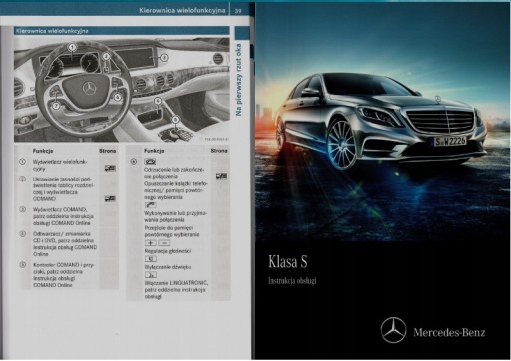
Task: Click the dashboard photo's central COMAND screen
Action: (136, 59)
